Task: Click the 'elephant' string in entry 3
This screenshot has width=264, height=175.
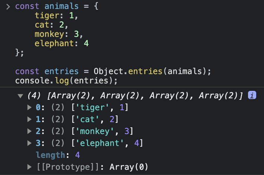Action: tap(100, 143)
